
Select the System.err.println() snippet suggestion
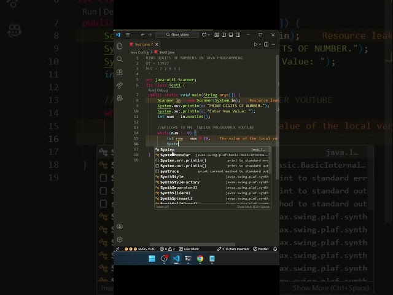[212, 160]
